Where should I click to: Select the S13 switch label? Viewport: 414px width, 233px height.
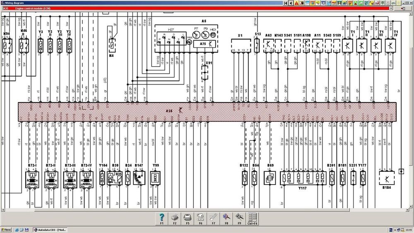[x=258, y=34]
